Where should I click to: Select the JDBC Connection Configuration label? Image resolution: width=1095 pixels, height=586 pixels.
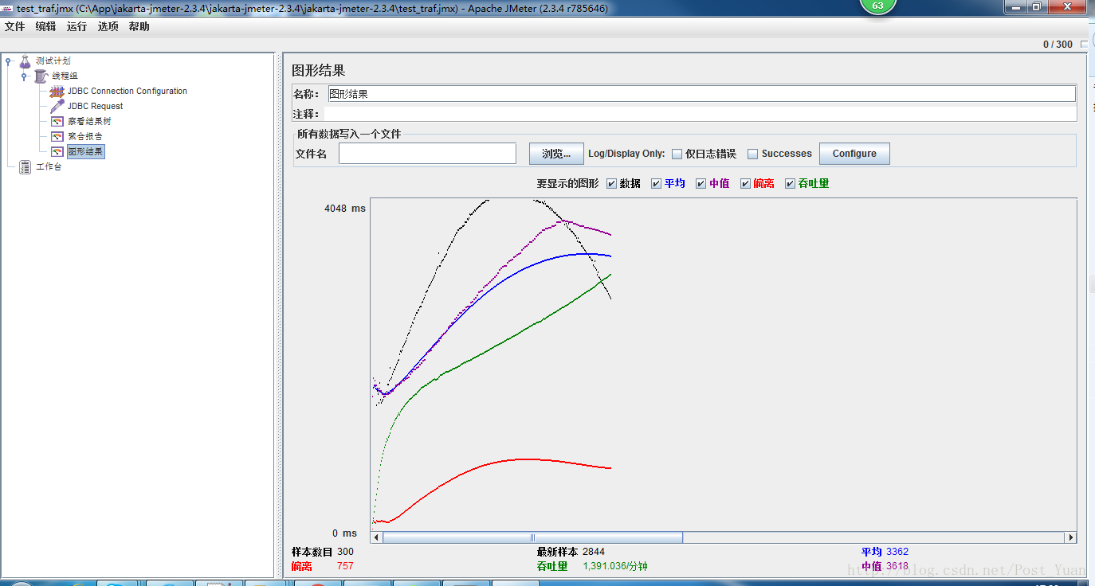tap(128, 91)
